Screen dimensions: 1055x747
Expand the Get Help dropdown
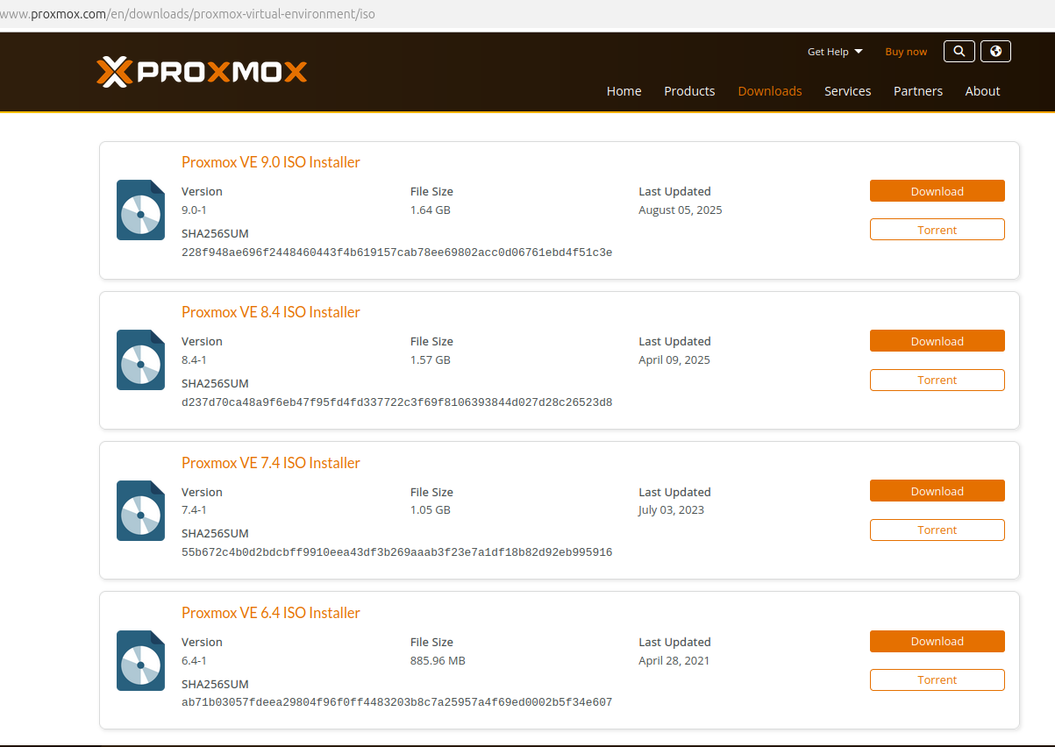click(x=834, y=52)
